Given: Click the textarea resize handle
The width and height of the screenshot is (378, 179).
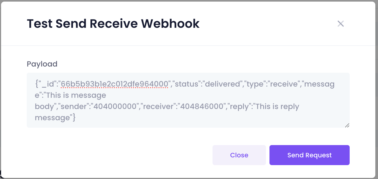Looking at the screenshot, I should (347, 125).
